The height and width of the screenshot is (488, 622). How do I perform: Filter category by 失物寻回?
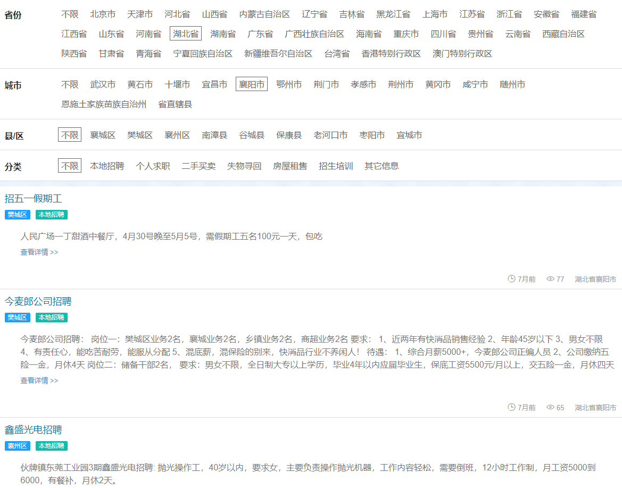[x=244, y=166]
